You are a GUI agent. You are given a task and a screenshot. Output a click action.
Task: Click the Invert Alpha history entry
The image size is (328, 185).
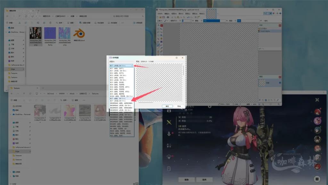coord(266,31)
